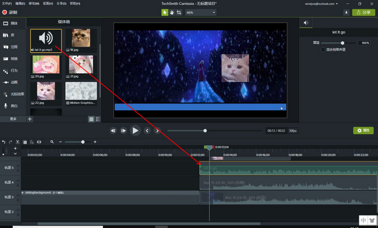The height and width of the screenshot is (228, 378).
Task: Activate the hand Pan tool
Action: (172, 12)
